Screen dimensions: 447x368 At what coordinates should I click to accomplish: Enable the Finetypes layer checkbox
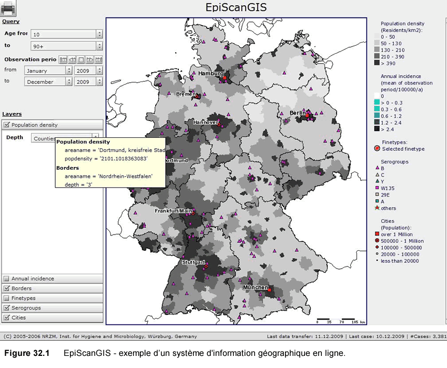click(7, 298)
